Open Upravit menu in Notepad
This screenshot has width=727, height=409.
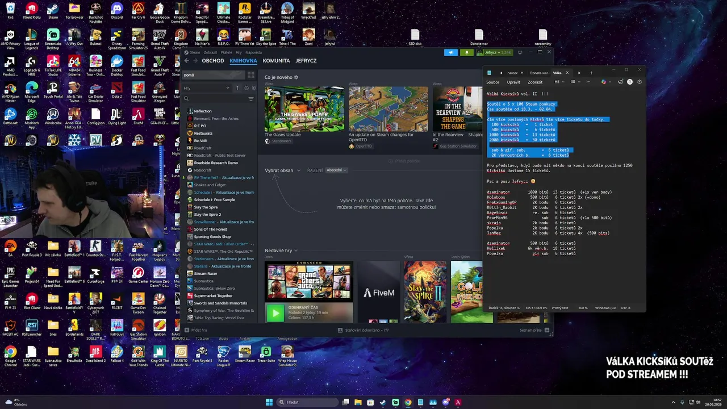[513, 82]
